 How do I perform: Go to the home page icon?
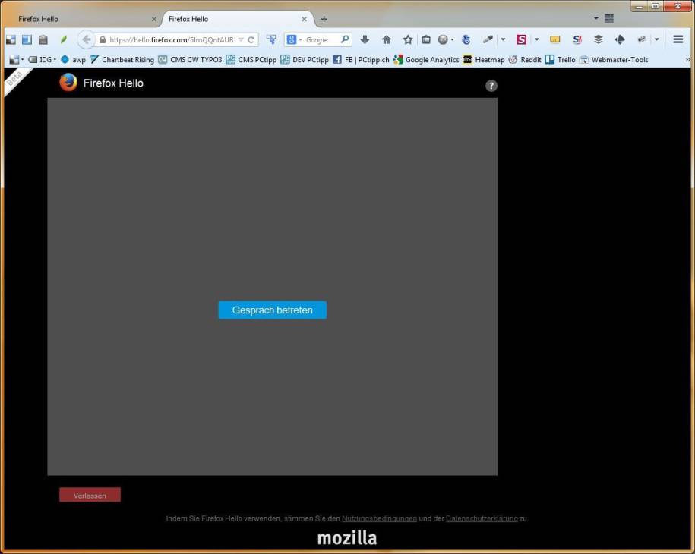pyautogui.click(x=387, y=40)
